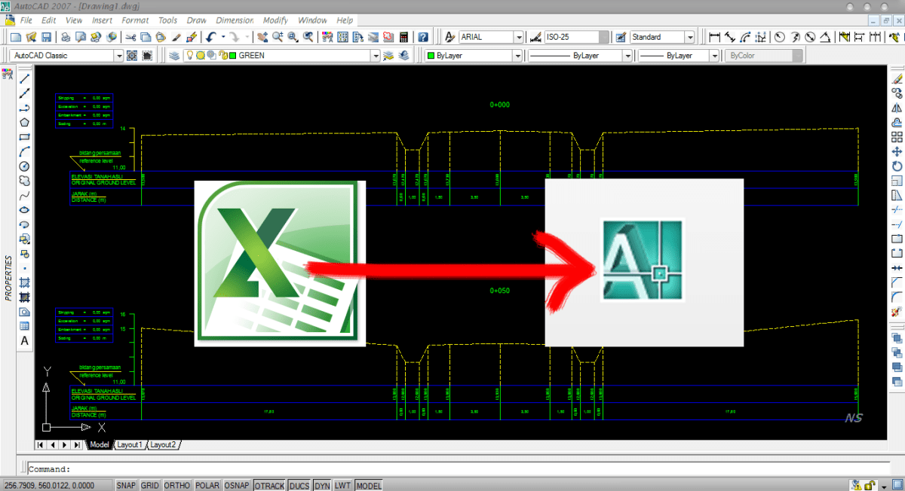Select the Revision Cloud tool
Viewport: 905px width, 491px height.
click(24, 181)
